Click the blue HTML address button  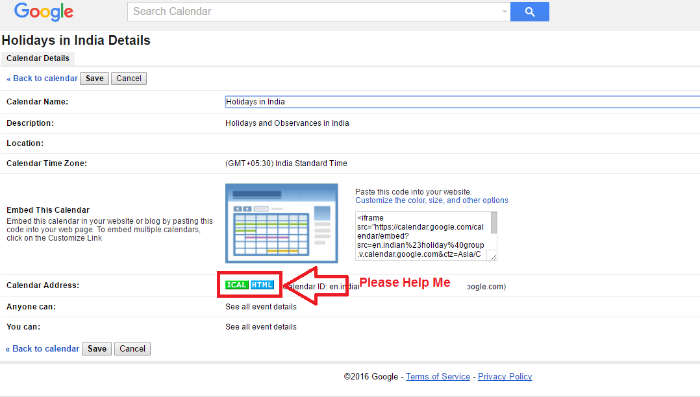click(x=262, y=285)
